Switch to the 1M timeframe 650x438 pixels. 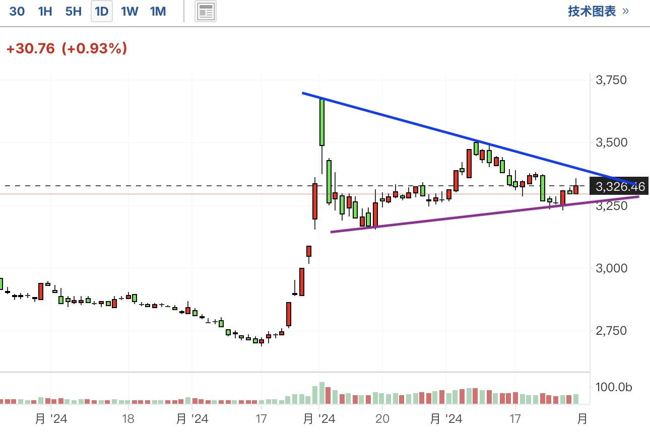[158, 11]
